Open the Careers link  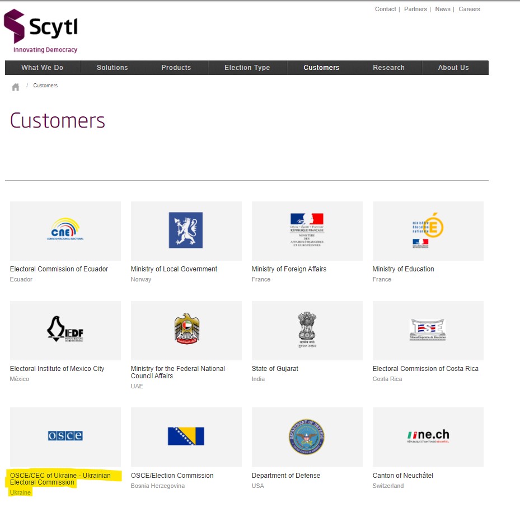[x=469, y=10]
